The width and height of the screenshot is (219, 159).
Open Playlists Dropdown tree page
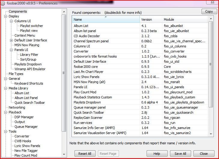tap(28, 64)
